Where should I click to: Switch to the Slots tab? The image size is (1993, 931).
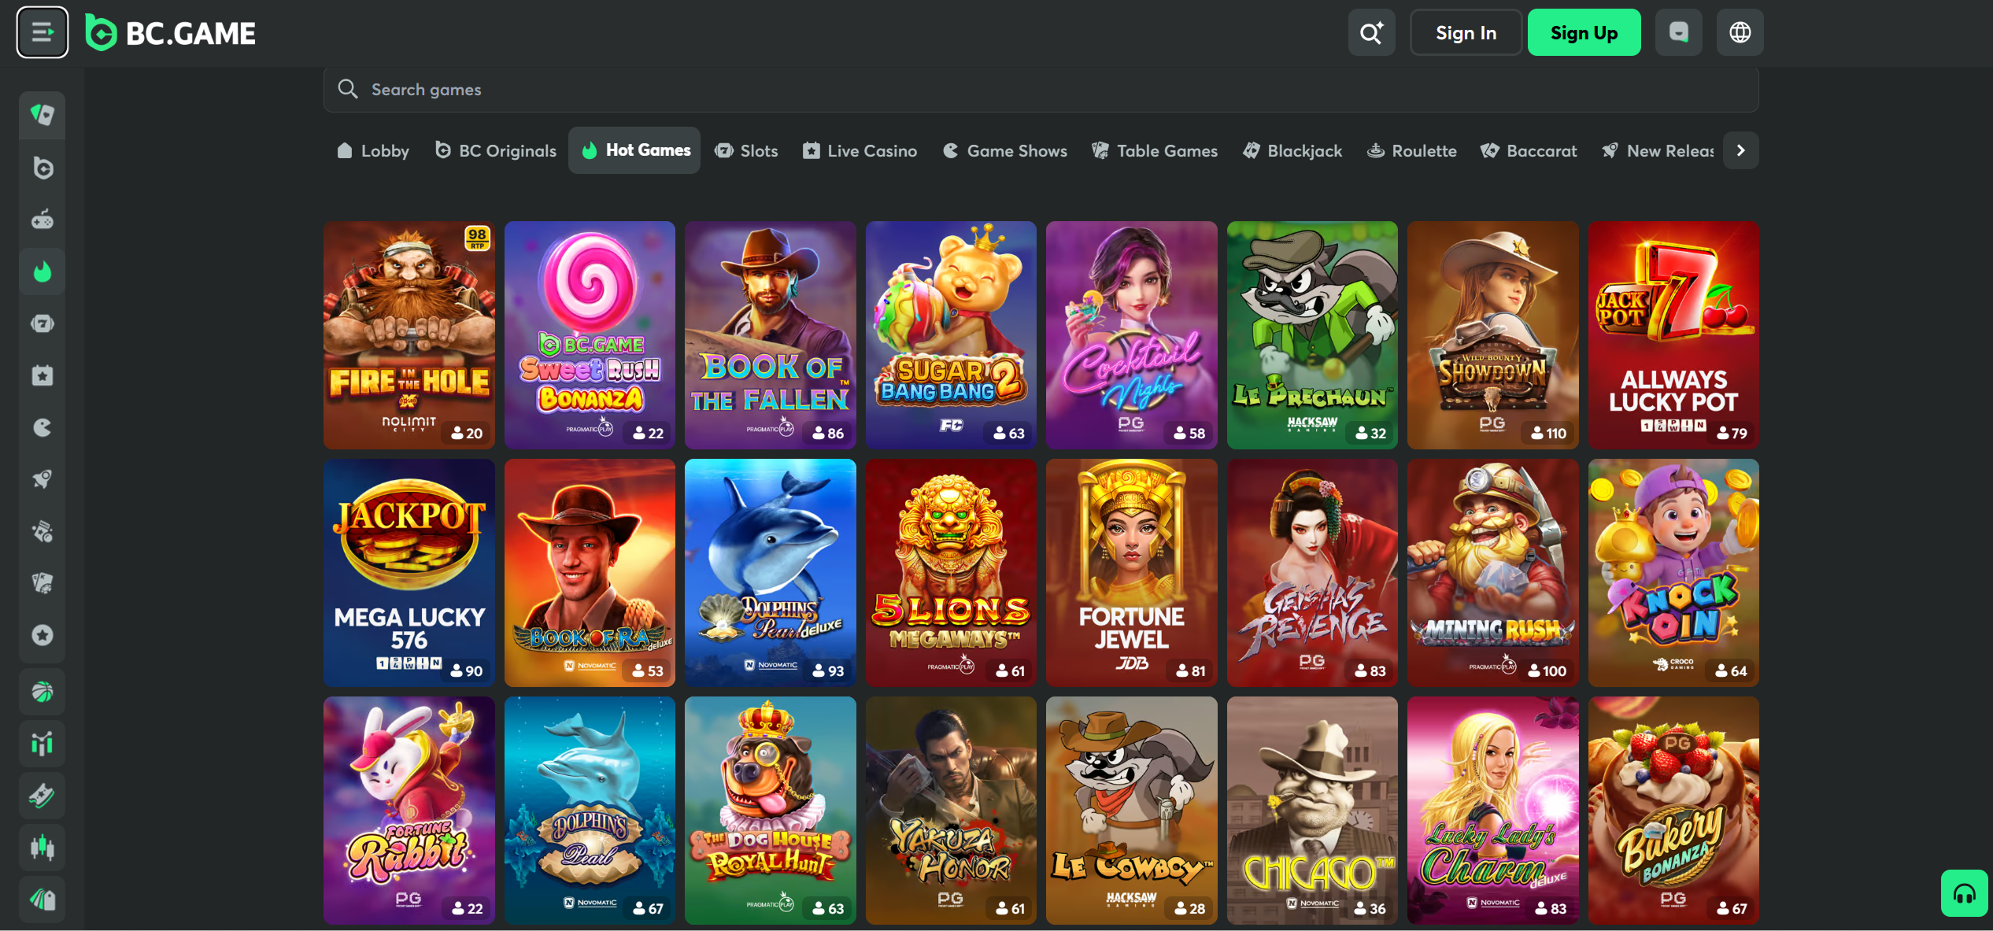[x=746, y=150]
